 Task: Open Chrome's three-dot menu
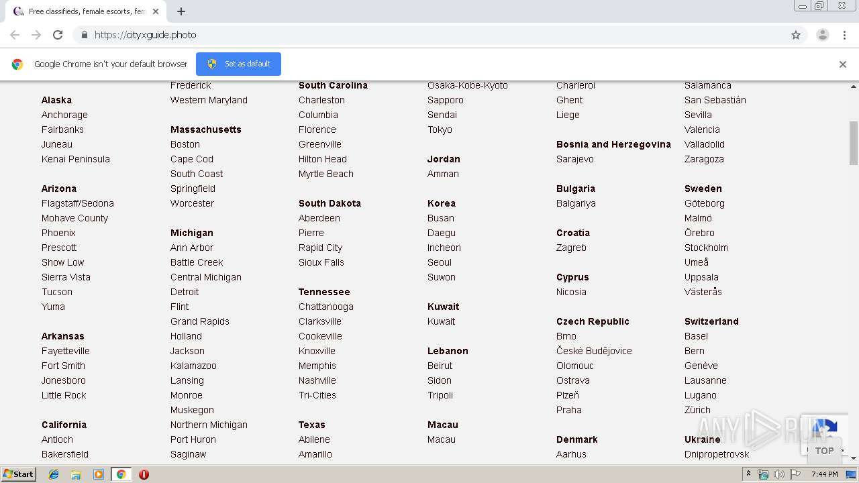point(844,35)
